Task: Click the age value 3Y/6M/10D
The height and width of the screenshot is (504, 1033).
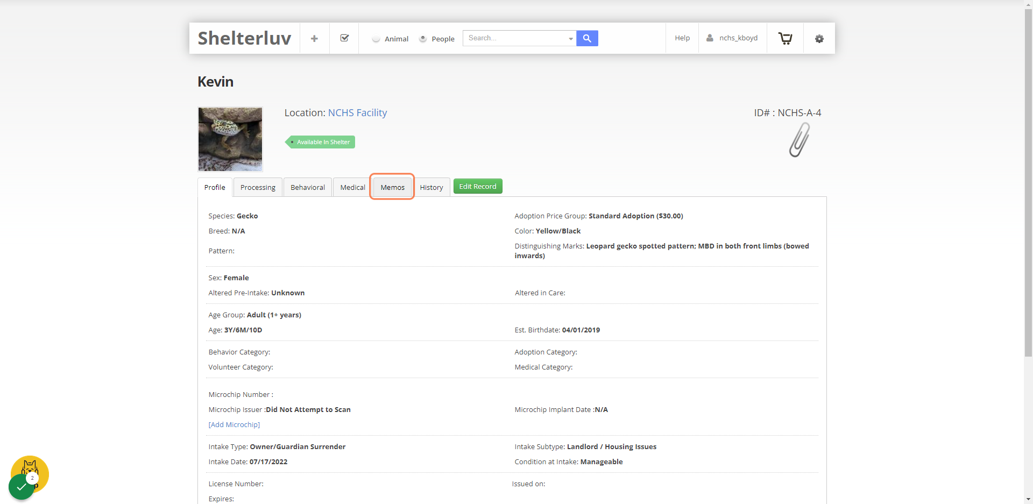Action: click(x=243, y=330)
